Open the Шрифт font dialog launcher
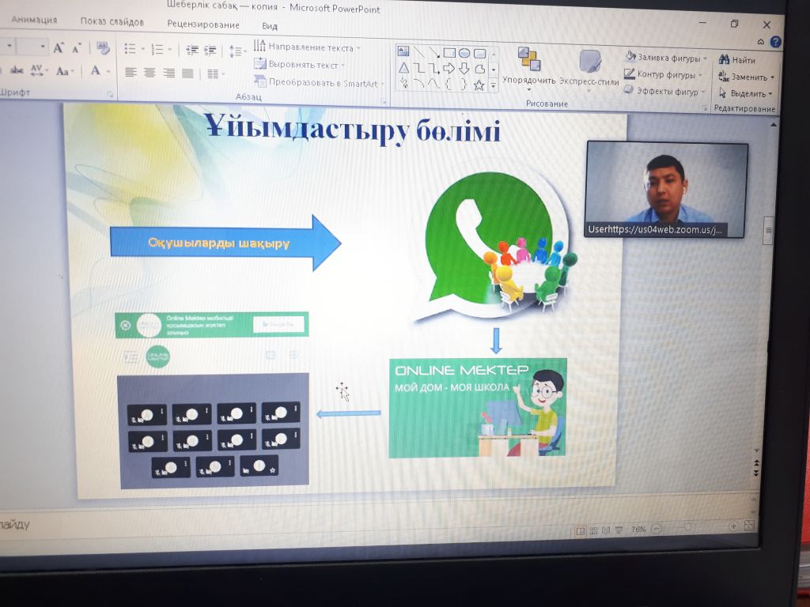 tap(109, 95)
